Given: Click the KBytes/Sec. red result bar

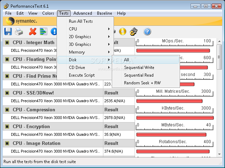Looking at the screenshot, I should (175, 118).
